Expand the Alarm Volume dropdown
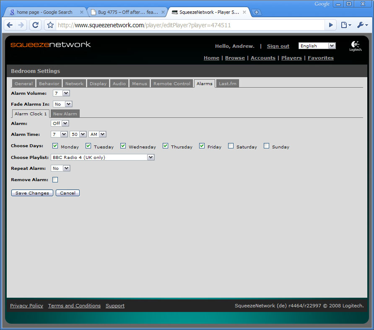The height and width of the screenshot is (330, 374). coord(61,93)
